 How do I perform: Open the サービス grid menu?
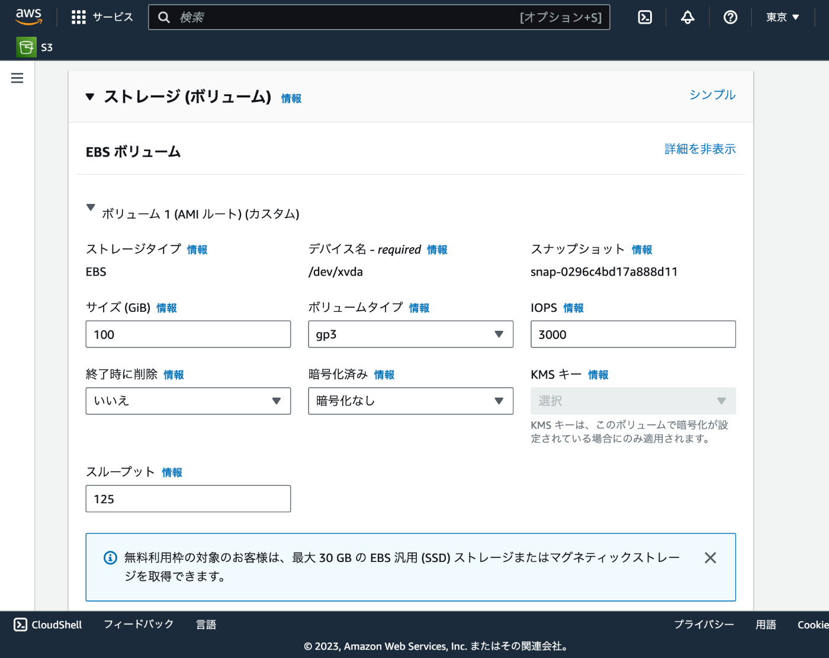click(102, 17)
